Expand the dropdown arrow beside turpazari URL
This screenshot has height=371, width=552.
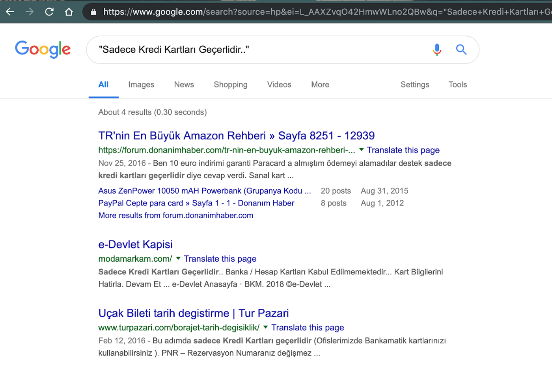tap(266, 327)
